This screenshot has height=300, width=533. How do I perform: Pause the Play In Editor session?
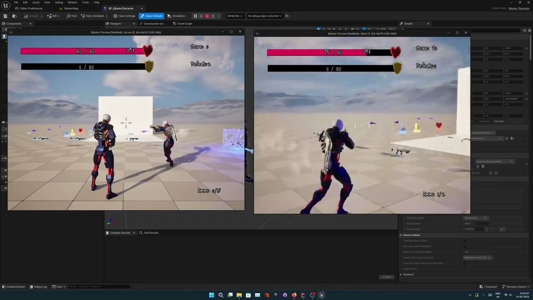(x=195, y=16)
